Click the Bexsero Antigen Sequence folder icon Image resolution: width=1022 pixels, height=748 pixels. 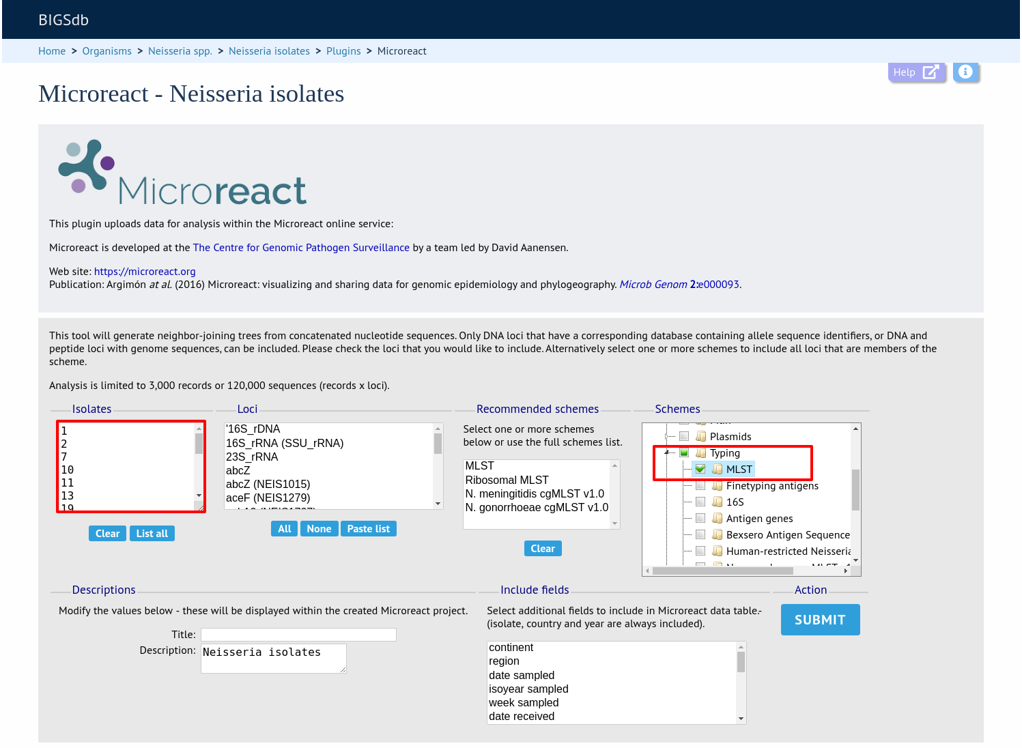coord(718,535)
